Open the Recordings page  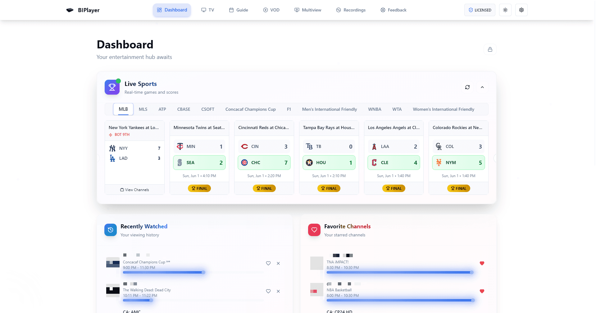[x=351, y=10]
